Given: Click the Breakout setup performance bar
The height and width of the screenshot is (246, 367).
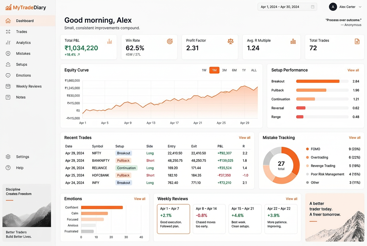Looking at the screenshot, I should [x=318, y=81].
